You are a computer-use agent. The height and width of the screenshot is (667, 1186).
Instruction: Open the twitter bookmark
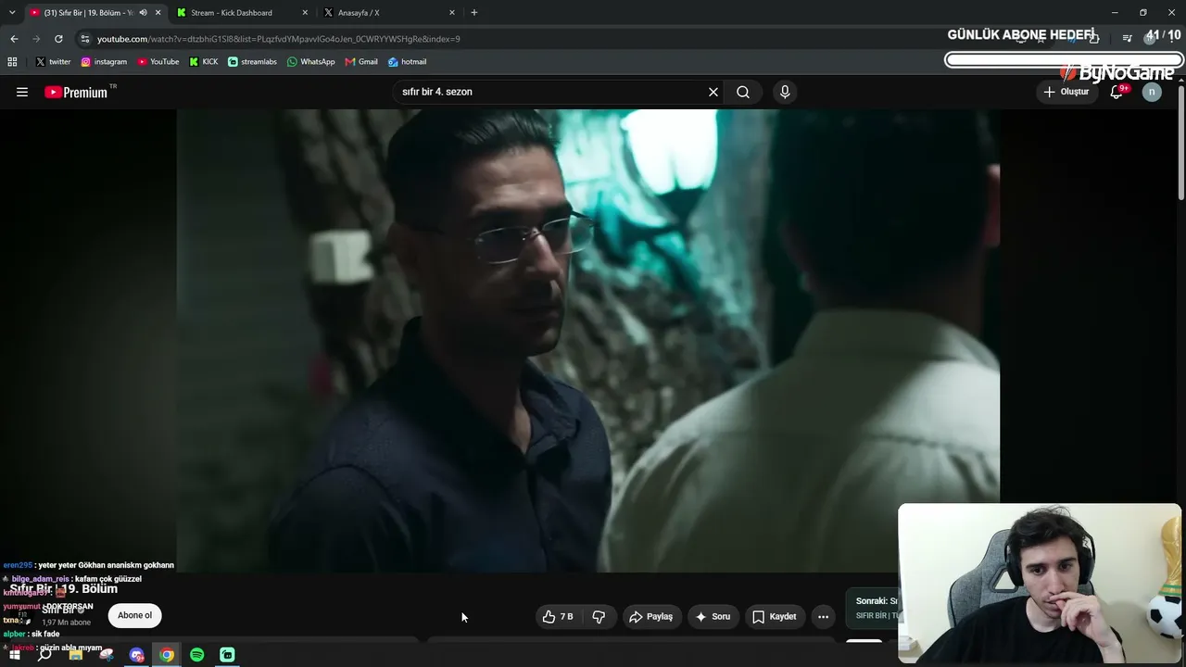click(53, 62)
